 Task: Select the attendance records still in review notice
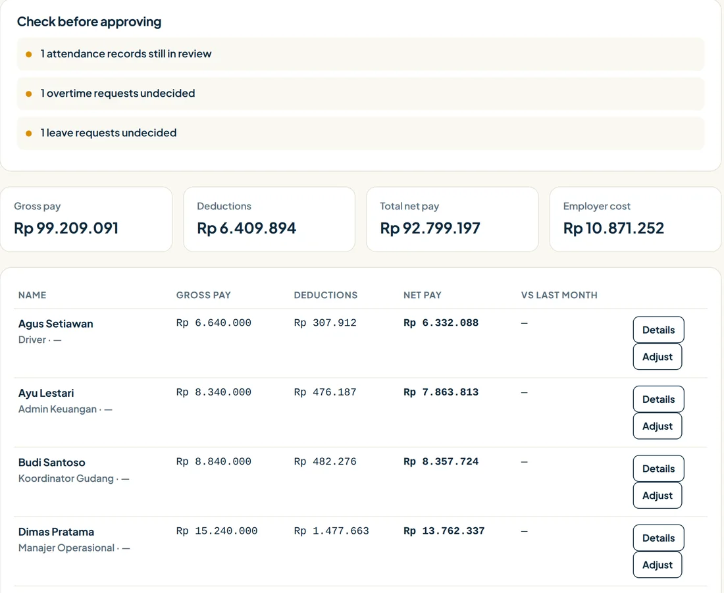tap(361, 54)
